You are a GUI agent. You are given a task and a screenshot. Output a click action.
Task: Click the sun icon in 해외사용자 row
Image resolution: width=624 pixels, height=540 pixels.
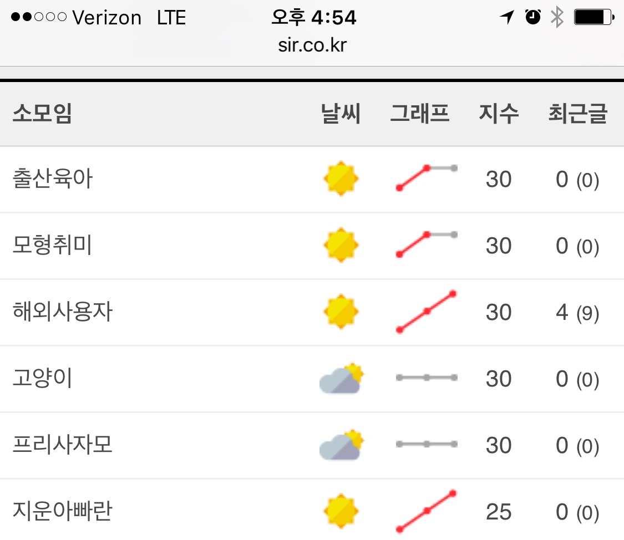click(x=341, y=312)
